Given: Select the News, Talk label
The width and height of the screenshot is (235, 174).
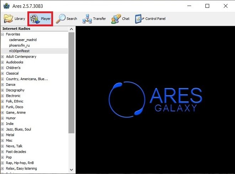Looking at the screenshot, I should (x=14, y=146).
